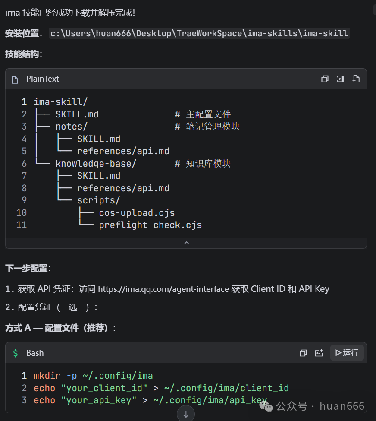Screen dimensions: 376x421
Task: Click the scroll-to-bottom arrow button
Action: [186, 414]
